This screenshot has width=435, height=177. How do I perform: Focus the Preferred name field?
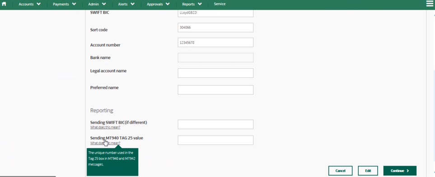pos(215,90)
